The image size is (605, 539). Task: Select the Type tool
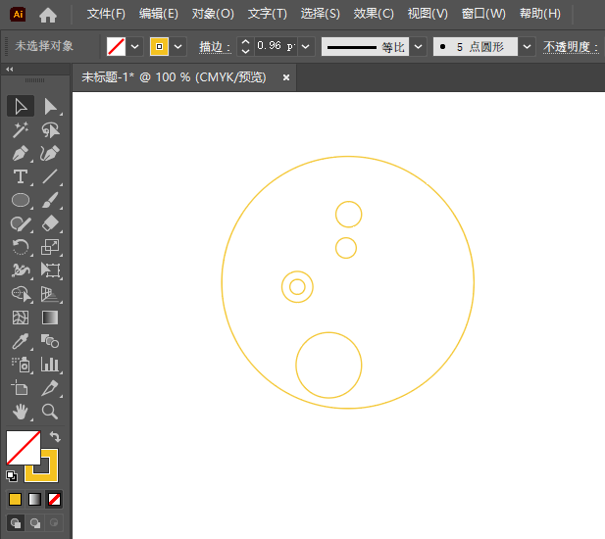20,177
